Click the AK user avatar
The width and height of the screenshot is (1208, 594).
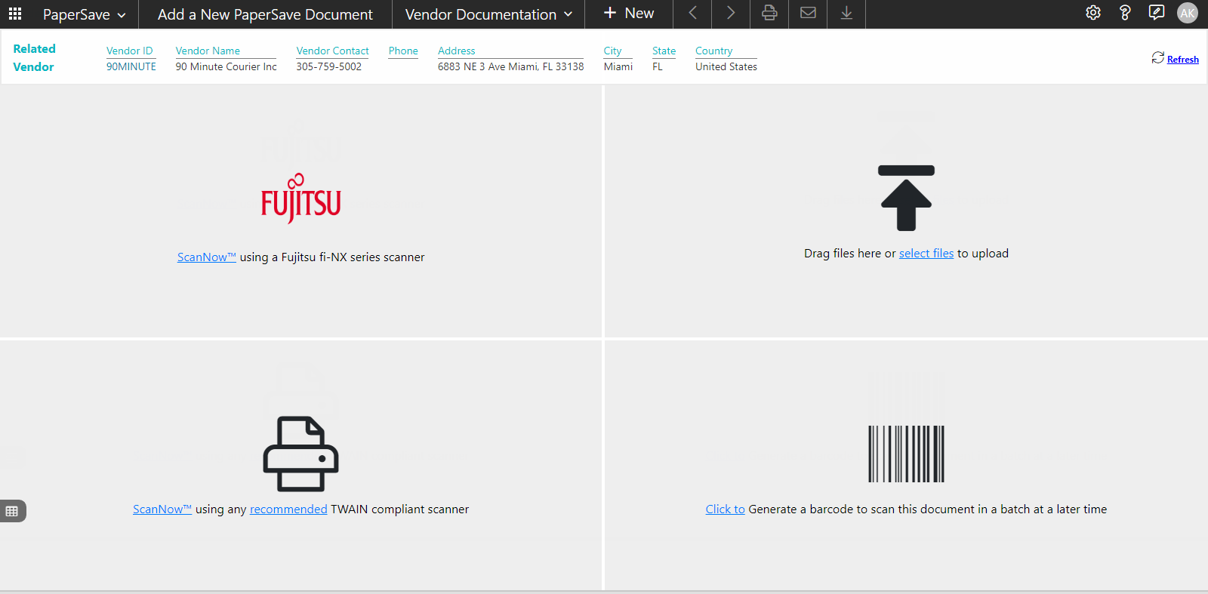[1188, 13]
